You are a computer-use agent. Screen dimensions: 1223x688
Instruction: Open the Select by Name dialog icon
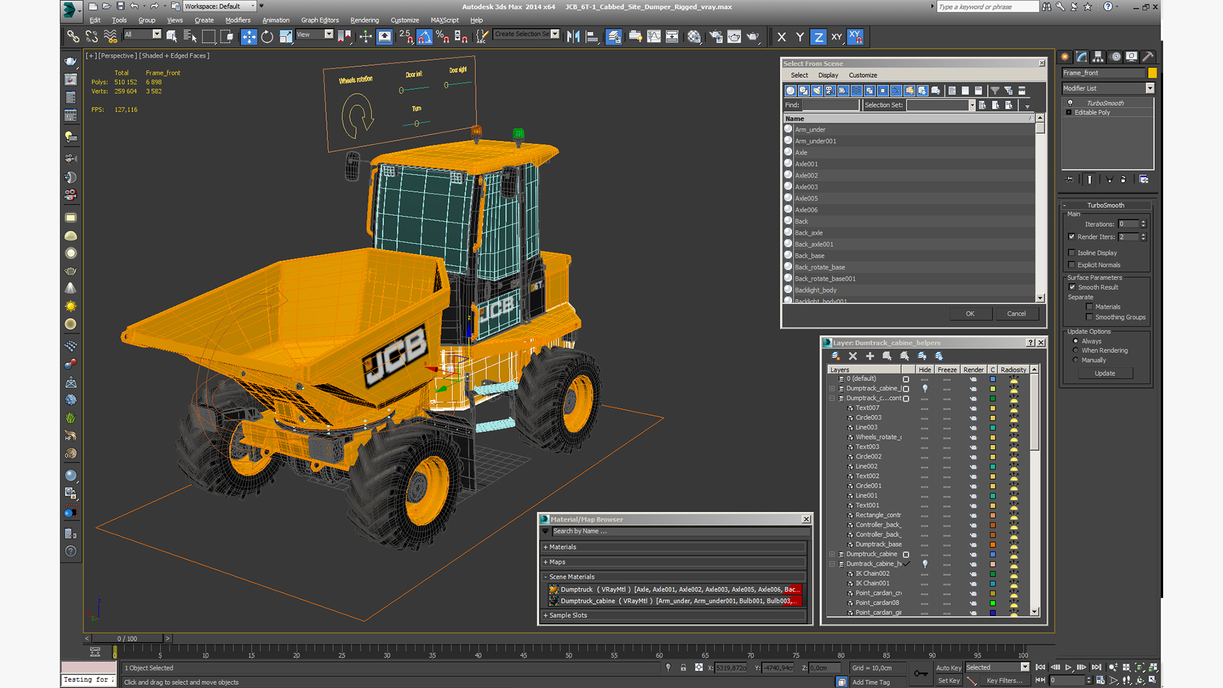tap(190, 37)
